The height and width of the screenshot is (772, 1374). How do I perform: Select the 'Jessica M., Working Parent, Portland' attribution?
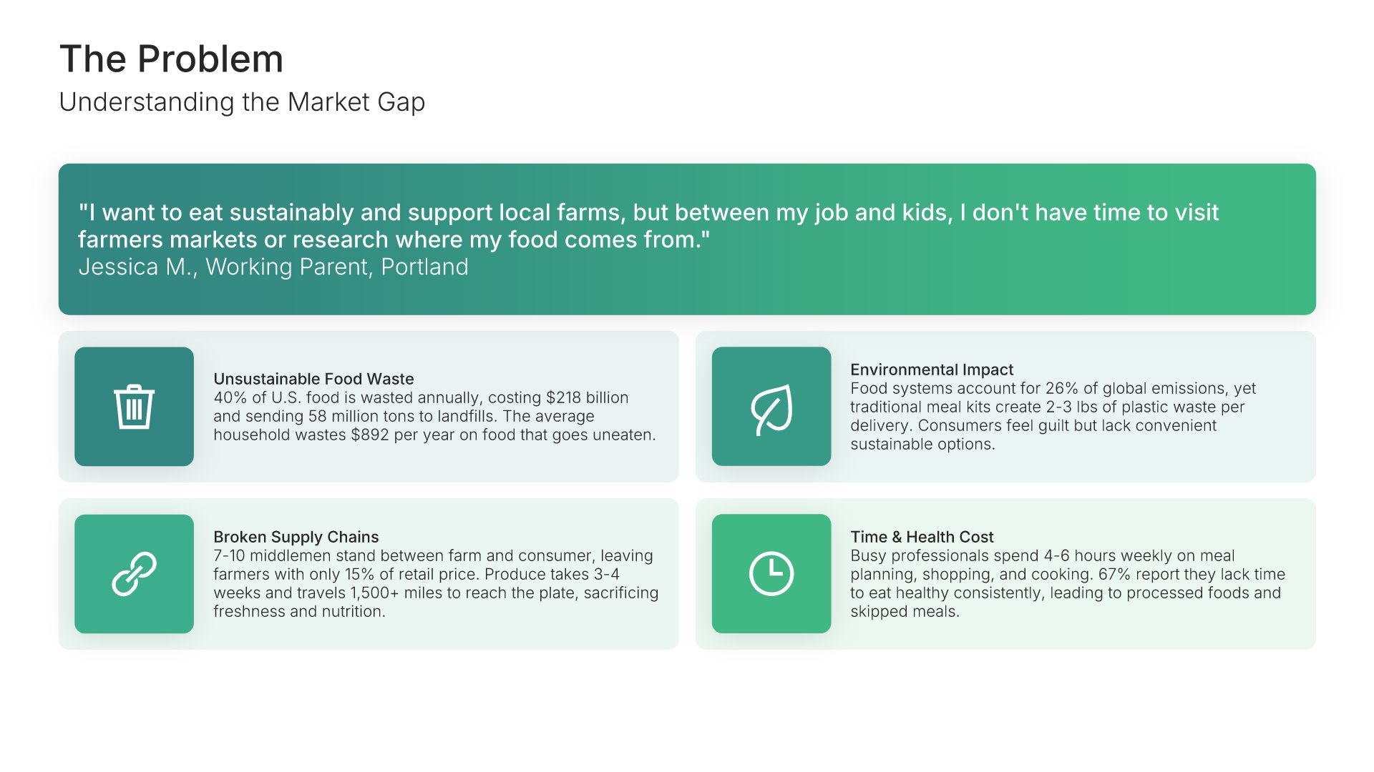(x=273, y=267)
